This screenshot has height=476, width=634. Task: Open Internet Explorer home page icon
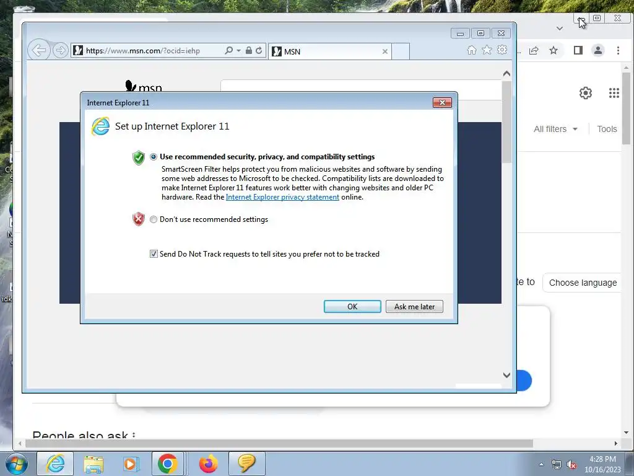coord(471,50)
